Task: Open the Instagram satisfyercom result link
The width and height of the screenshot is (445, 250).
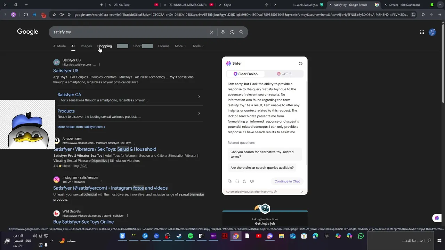Action: [x=111, y=188]
